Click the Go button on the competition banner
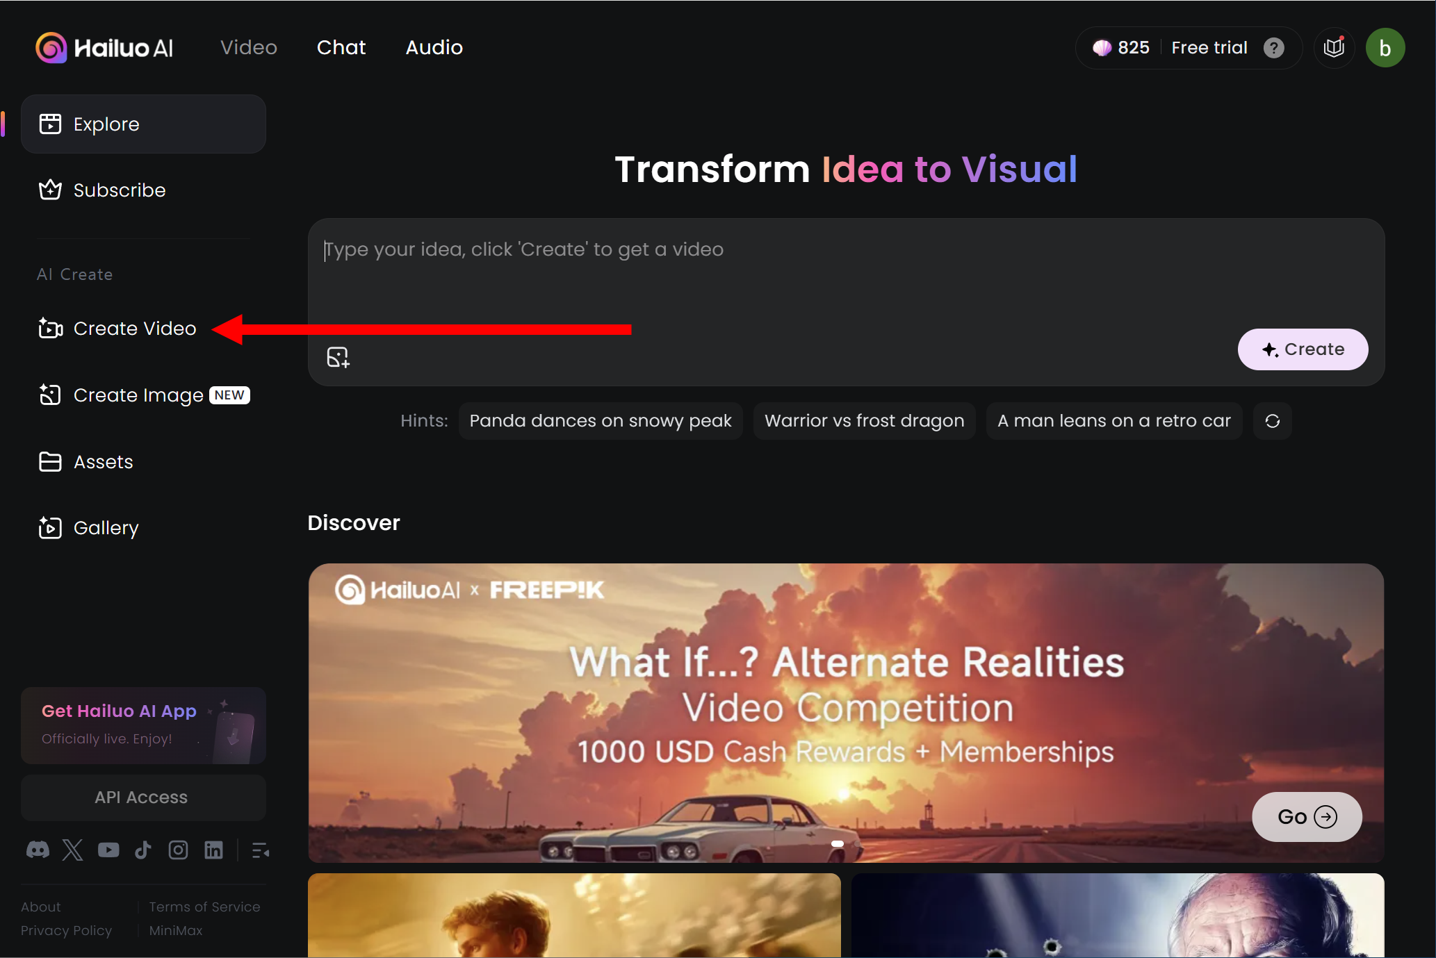The image size is (1436, 958). pyautogui.click(x=1306, y=817)
